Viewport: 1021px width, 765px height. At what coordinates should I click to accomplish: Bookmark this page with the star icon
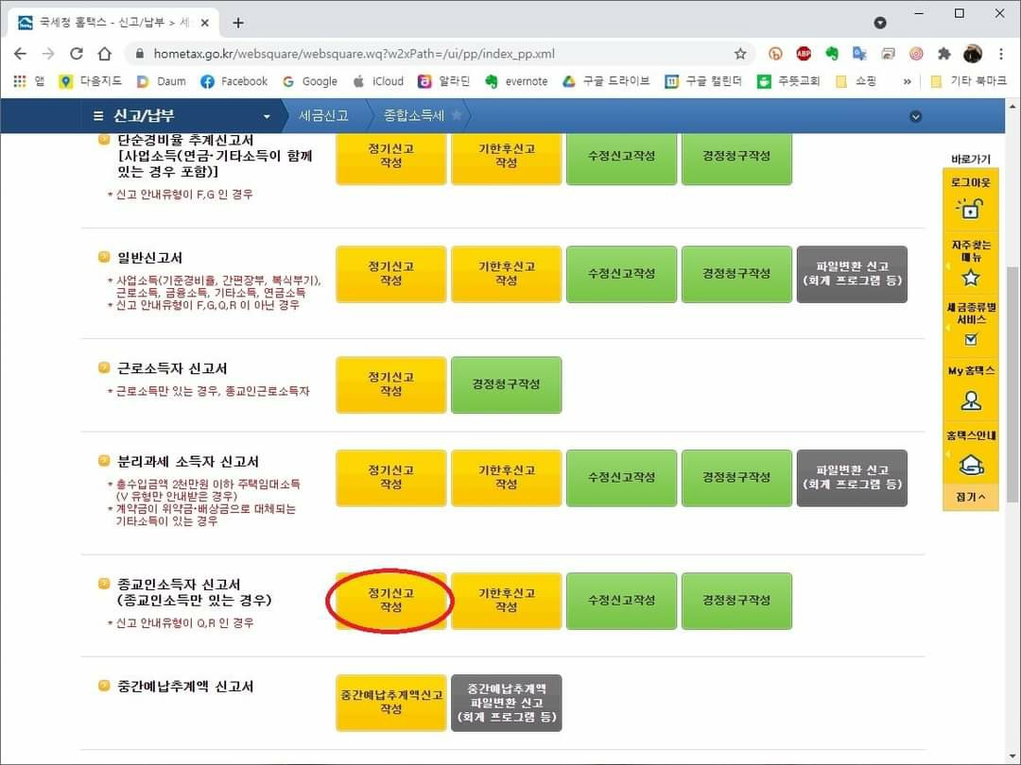coord(740,54)
